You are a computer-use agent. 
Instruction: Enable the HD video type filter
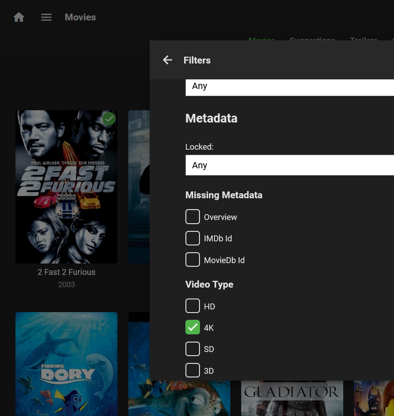pos(193,306)
